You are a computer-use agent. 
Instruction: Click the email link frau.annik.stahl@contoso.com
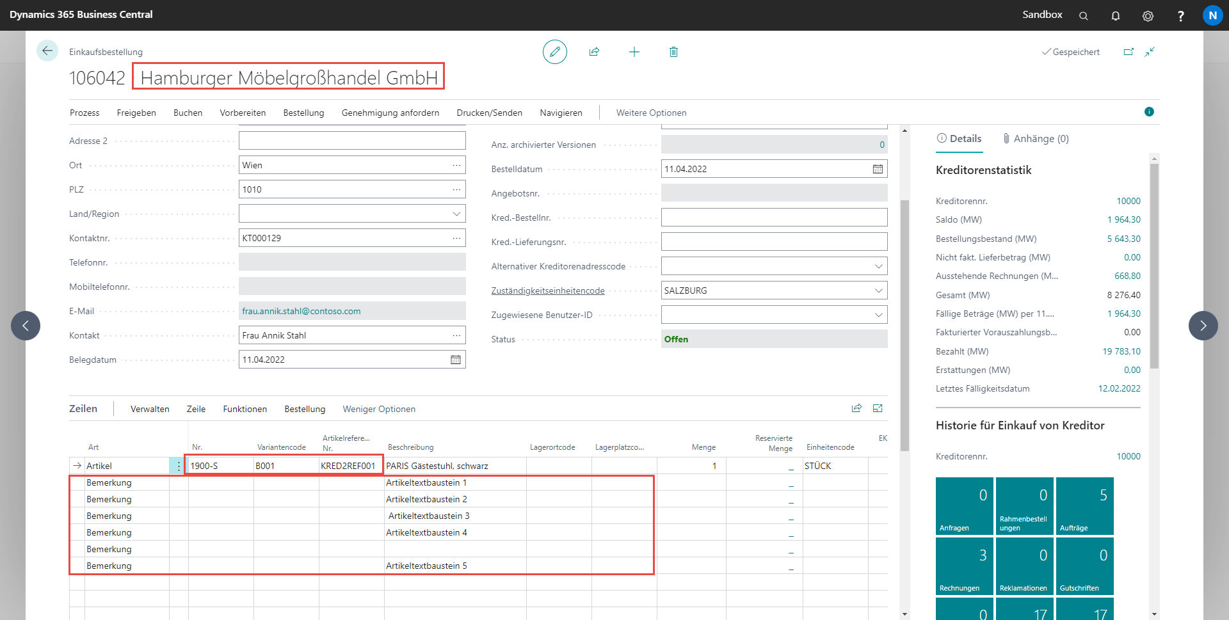301,311
